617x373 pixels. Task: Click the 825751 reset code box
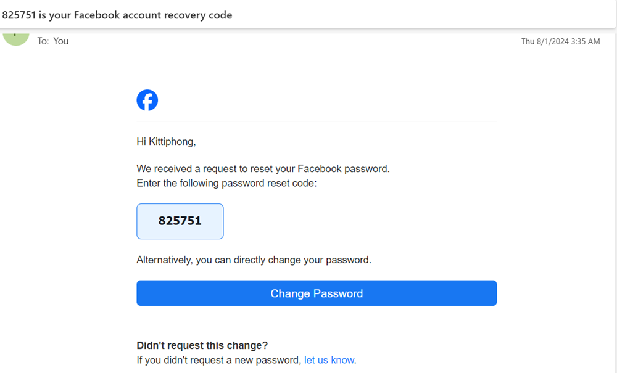click(x=180, y=221)
